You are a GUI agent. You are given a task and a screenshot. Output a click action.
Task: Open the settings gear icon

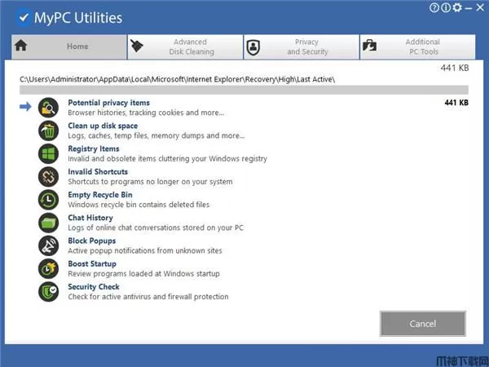point(457,7)
